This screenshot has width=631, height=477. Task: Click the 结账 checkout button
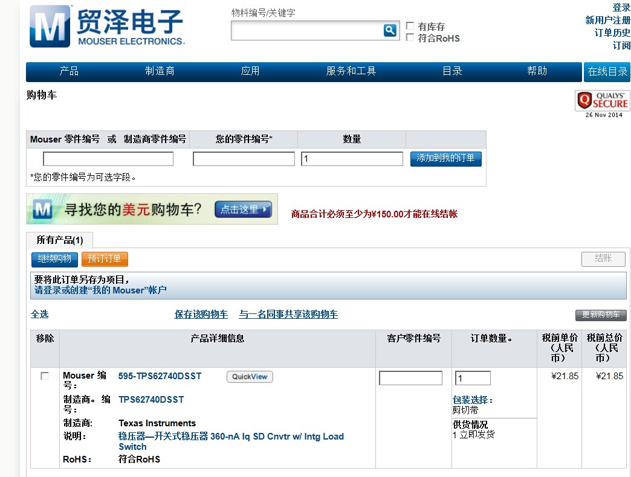pyautogui.click(x=603, y=258)
